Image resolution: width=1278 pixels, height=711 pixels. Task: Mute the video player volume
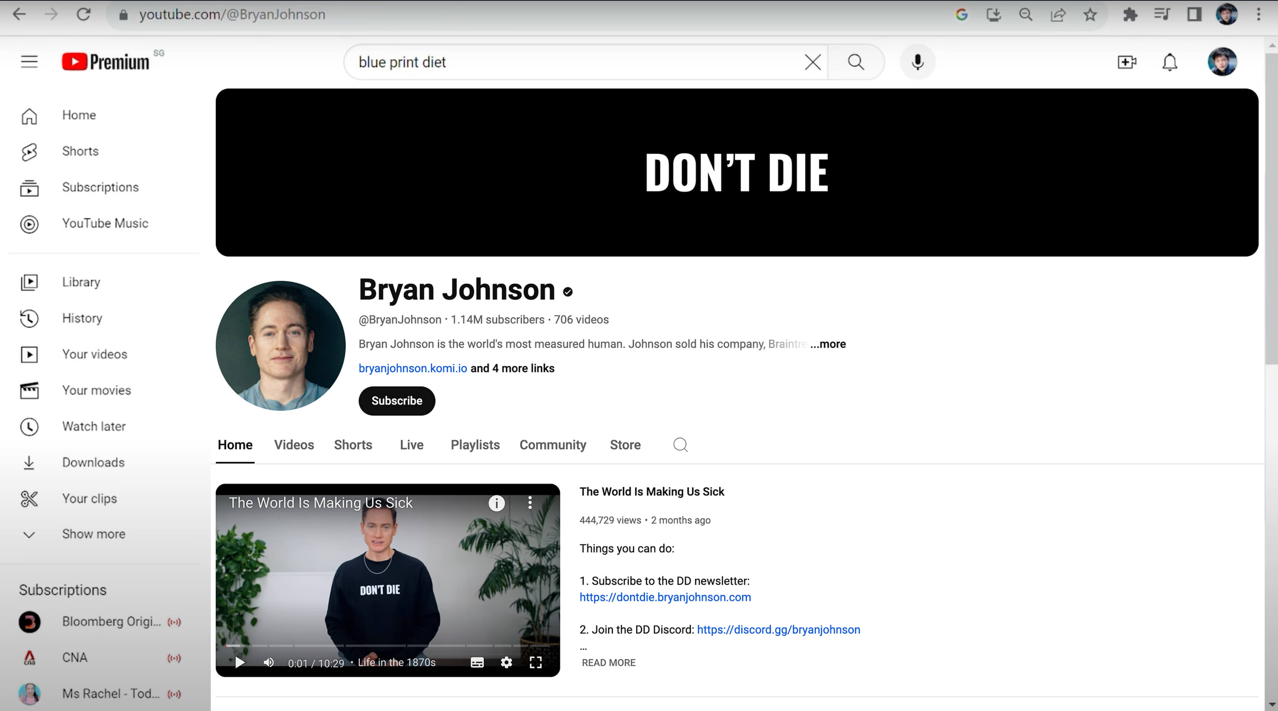(268, 663)
